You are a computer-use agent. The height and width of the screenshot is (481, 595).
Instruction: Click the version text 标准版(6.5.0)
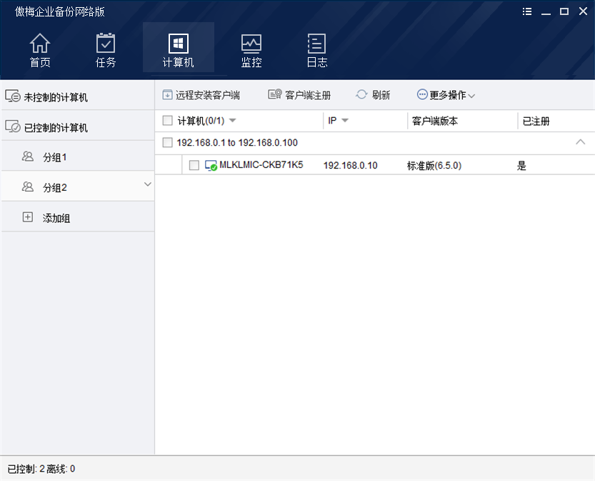(x=434, y=166)
